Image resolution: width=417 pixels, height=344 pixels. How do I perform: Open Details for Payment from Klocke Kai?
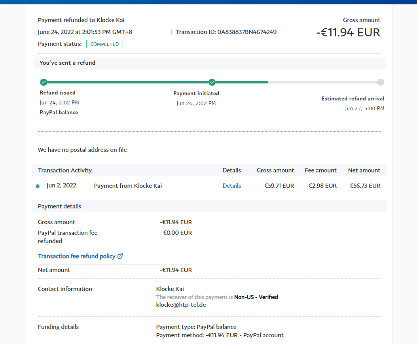click(231, 186)
